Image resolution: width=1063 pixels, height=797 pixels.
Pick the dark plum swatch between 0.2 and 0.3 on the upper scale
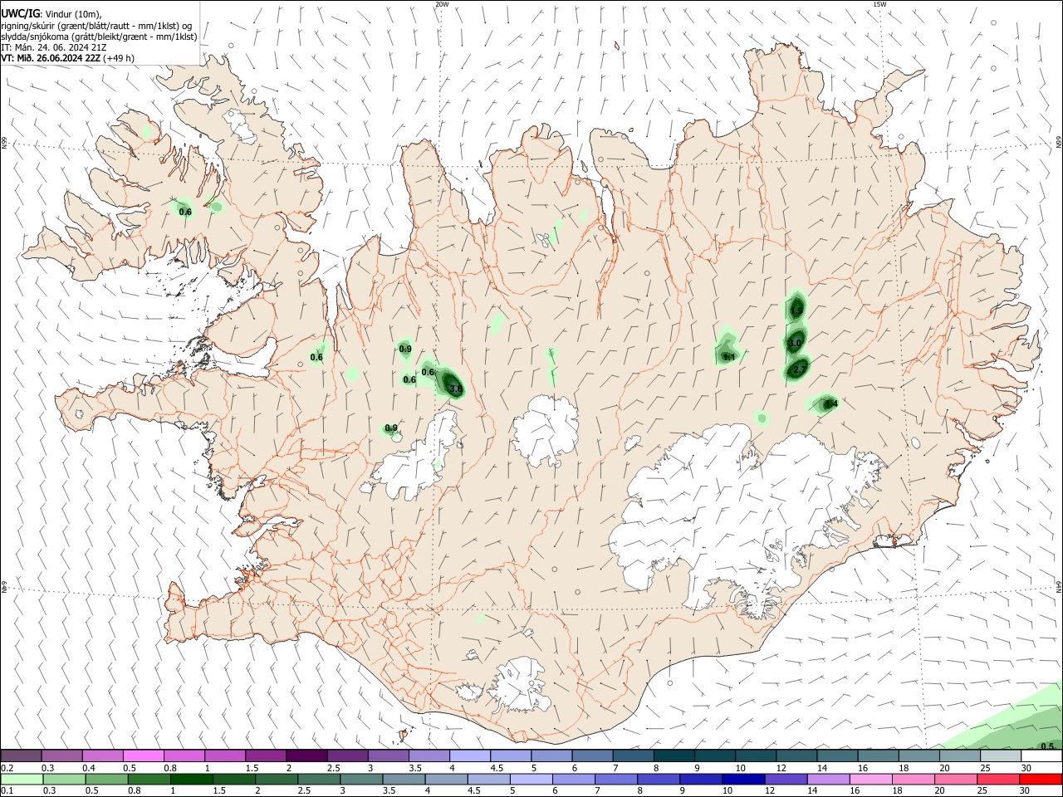coord(21,755)
